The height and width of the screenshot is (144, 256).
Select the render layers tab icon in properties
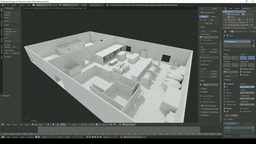click(x=232, y=31)
